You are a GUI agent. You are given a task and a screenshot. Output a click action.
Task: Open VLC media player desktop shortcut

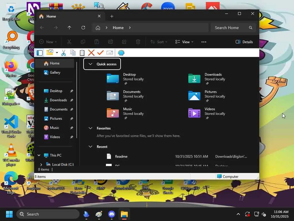pyautogui.click(x=11, y=155)
